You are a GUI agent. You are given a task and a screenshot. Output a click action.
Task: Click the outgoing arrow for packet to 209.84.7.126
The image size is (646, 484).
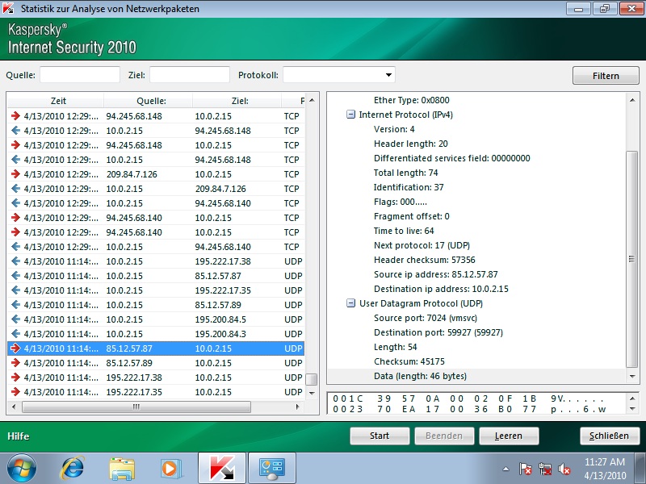click(x=15, y=189)
